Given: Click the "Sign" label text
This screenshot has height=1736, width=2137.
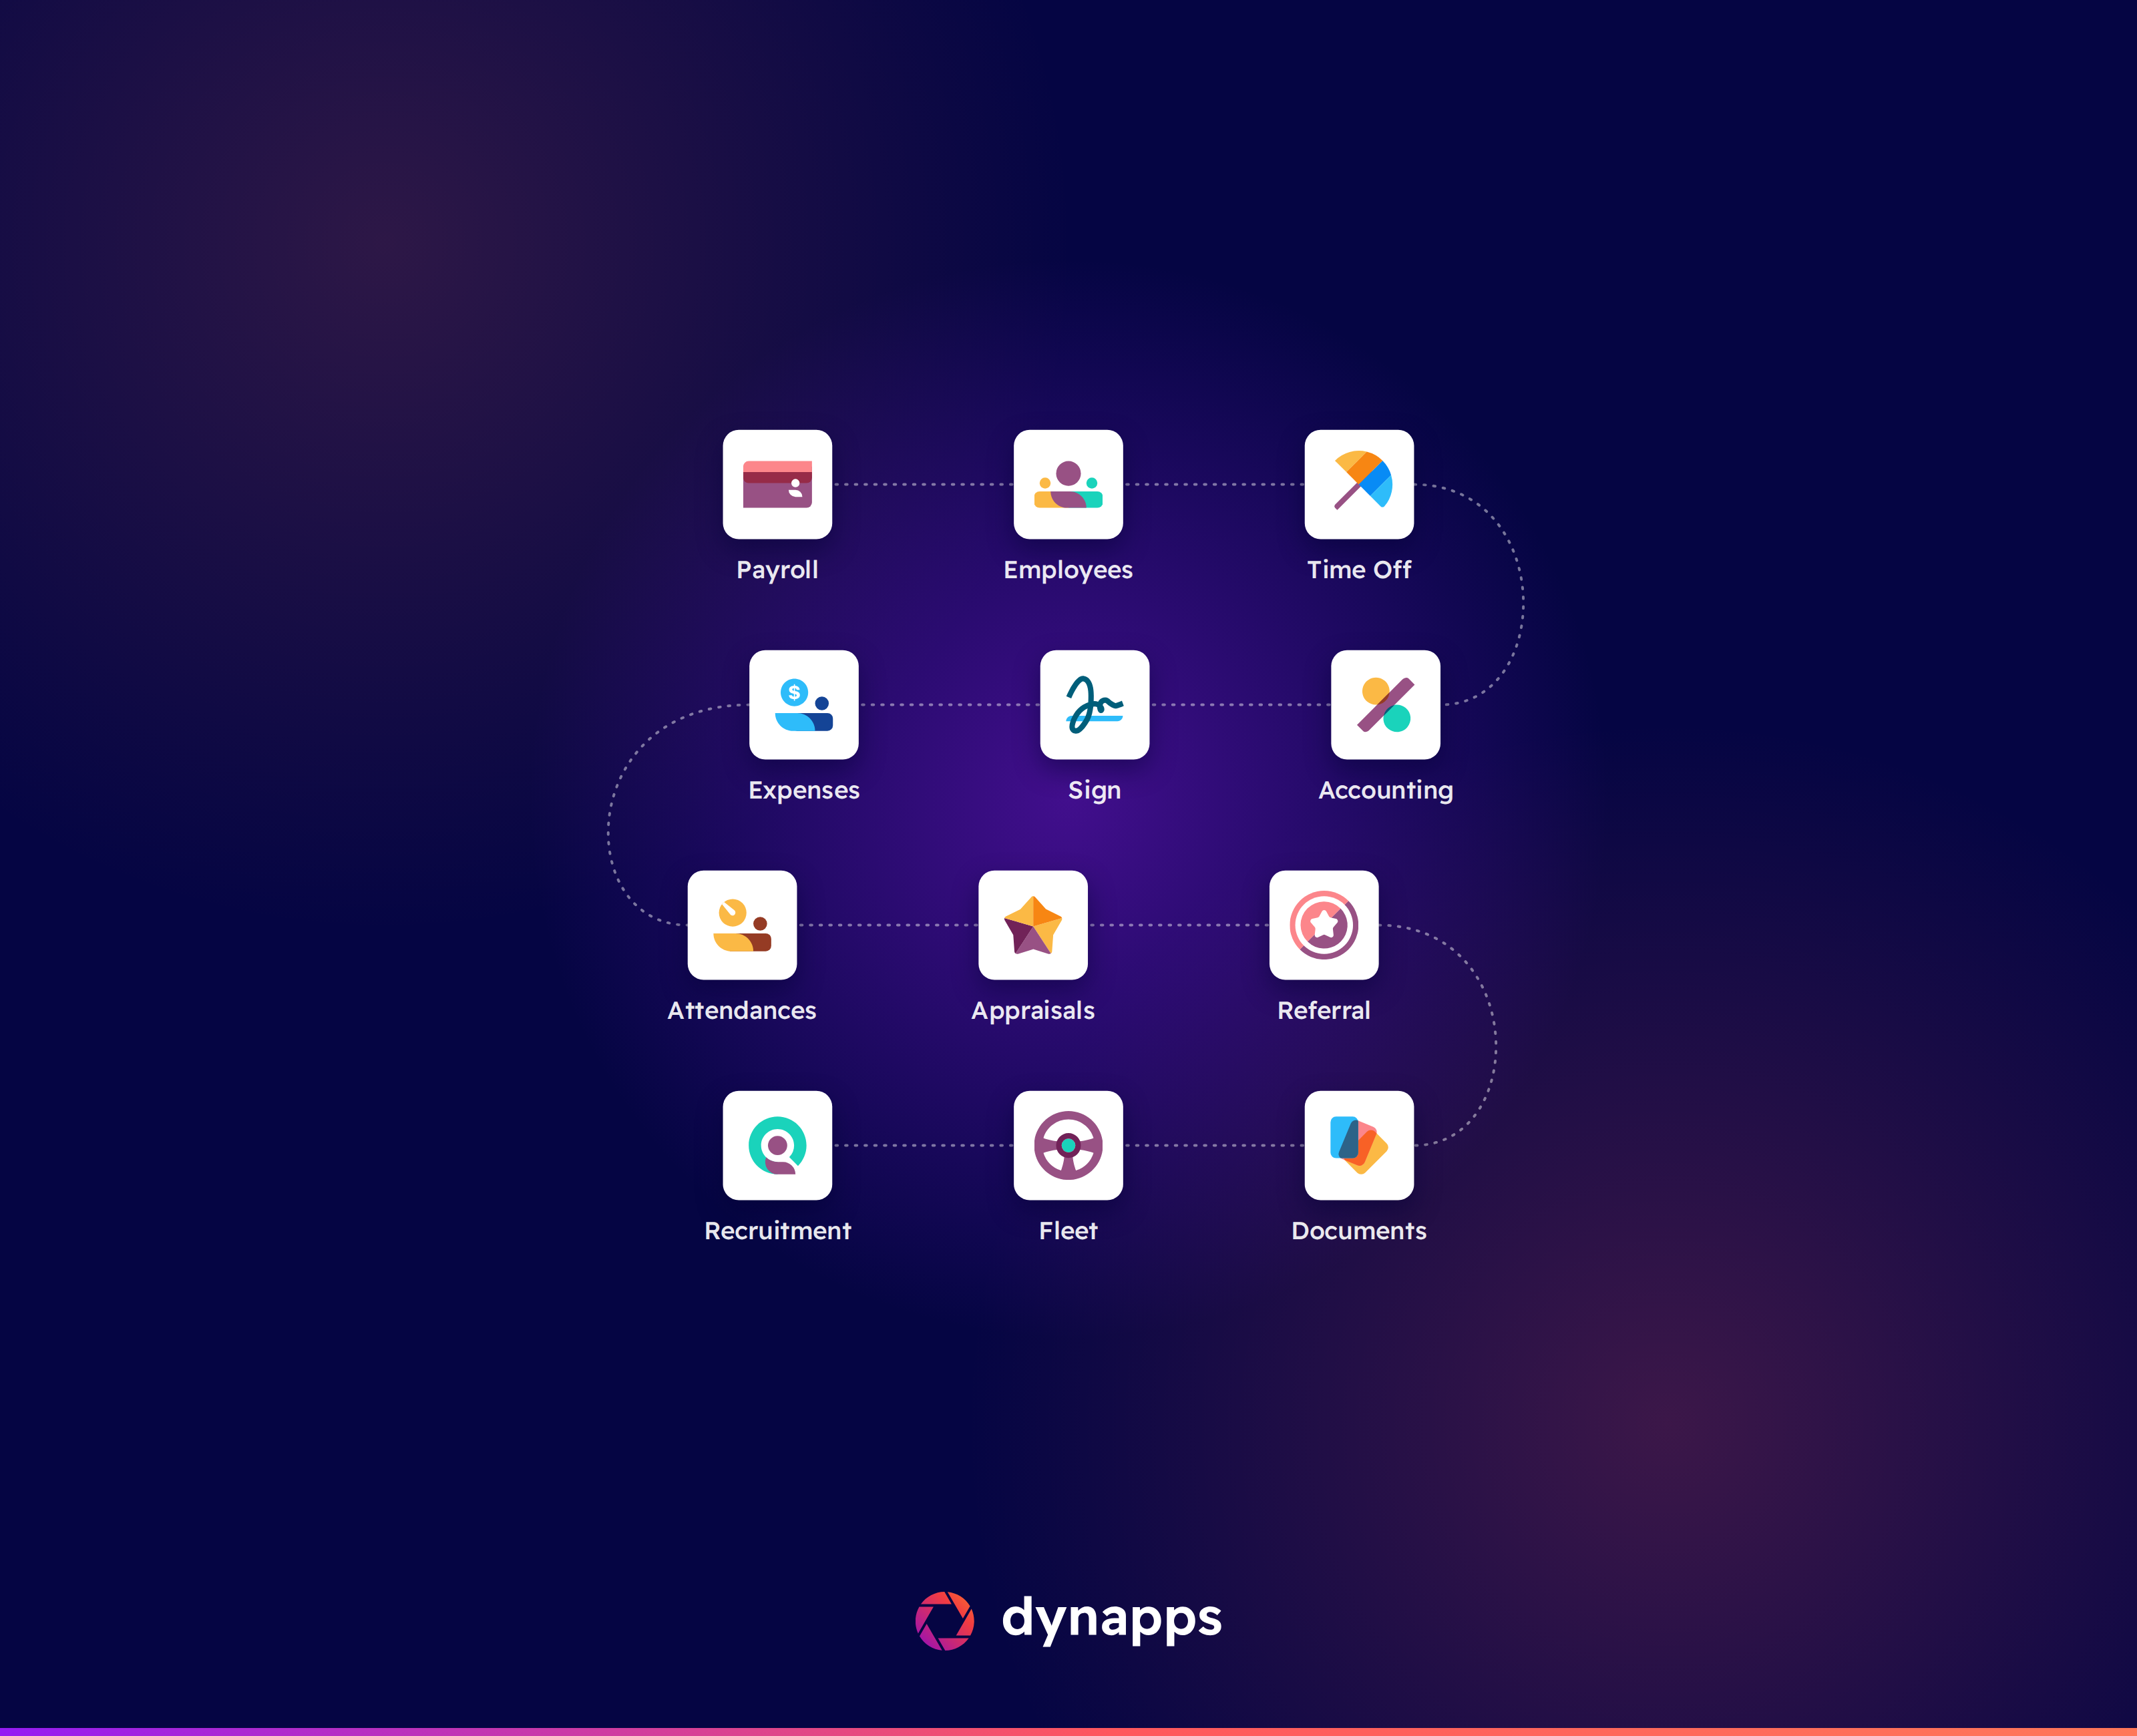Looking at the screenshot, I should point(1095,790).
